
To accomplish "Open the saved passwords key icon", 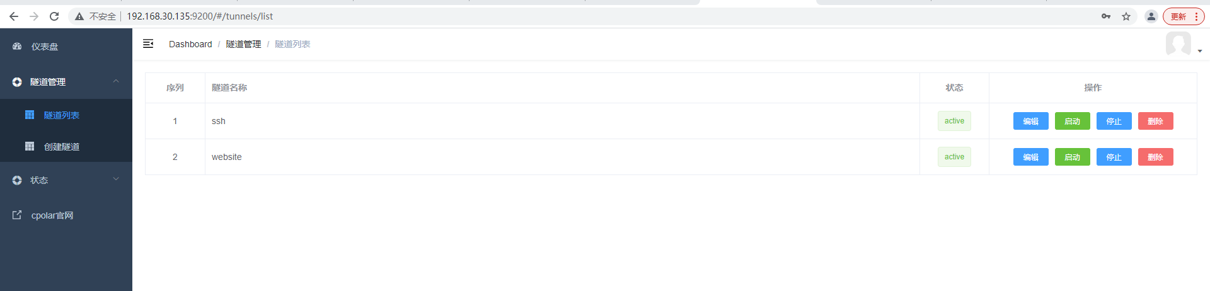I will (x=1106, y=16).
